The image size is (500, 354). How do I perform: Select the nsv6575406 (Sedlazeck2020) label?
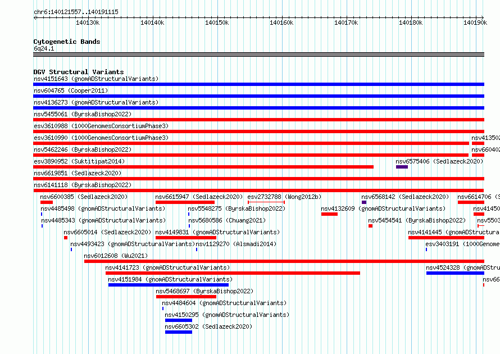[439, 161]
